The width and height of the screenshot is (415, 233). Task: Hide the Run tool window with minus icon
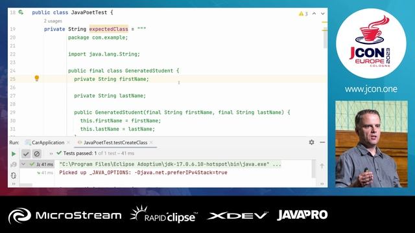(322, 142)
